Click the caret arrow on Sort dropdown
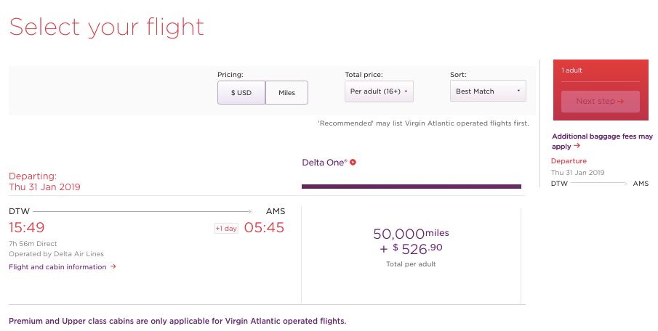The image size is (658, 331). (518, 91)
